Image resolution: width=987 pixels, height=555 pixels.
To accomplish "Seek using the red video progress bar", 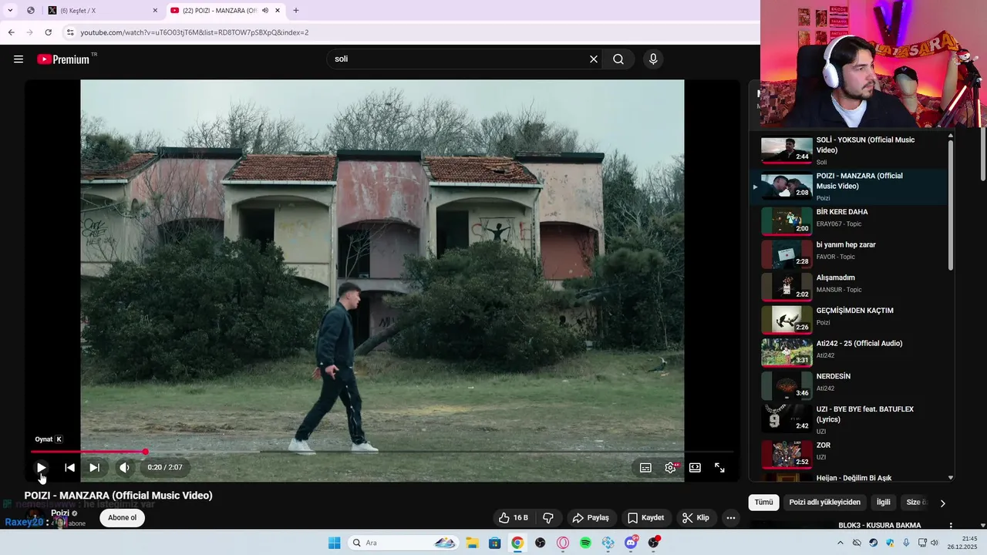I will click(x=382, y=452).
